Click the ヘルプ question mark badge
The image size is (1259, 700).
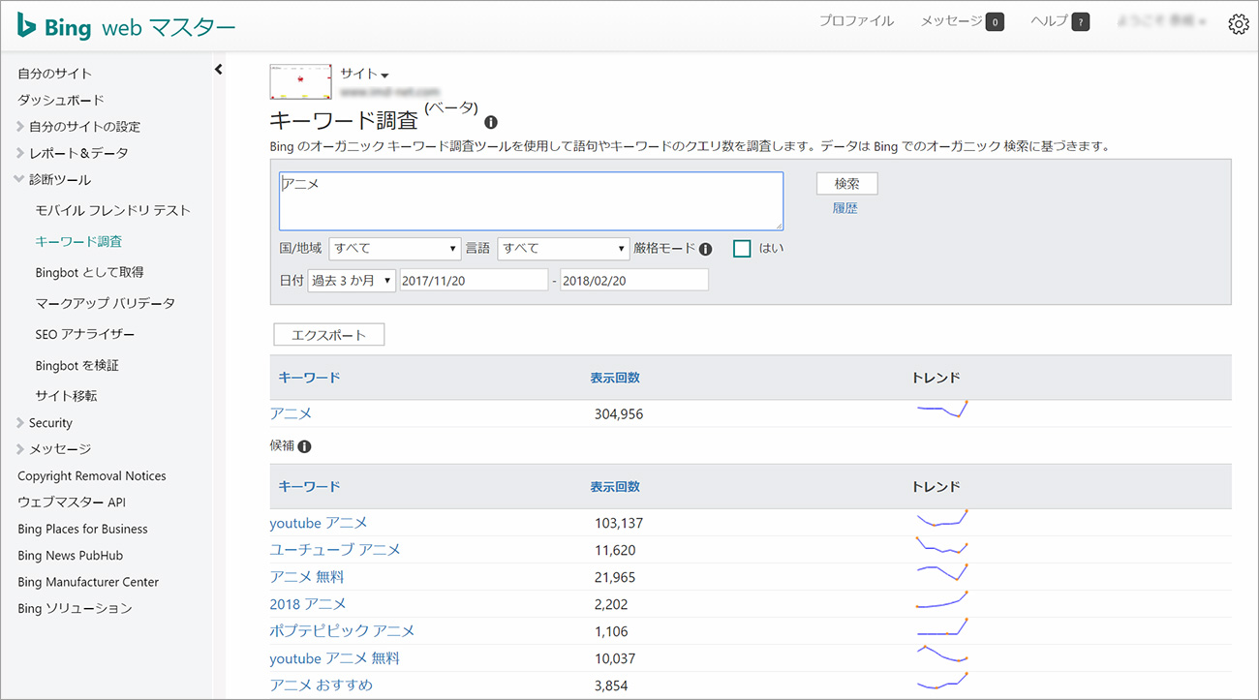click(x=1081, y=21)
